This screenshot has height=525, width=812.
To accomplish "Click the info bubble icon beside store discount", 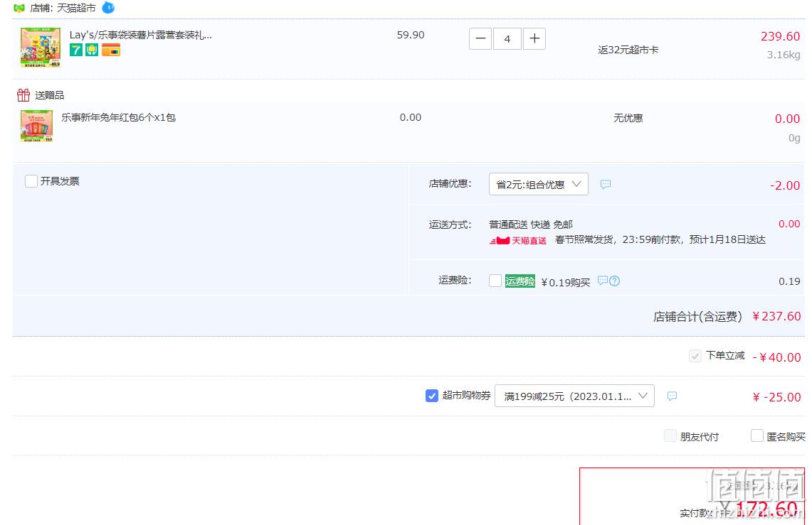I will click(606, 185).
